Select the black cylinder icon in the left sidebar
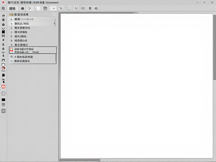 [3, 75]
